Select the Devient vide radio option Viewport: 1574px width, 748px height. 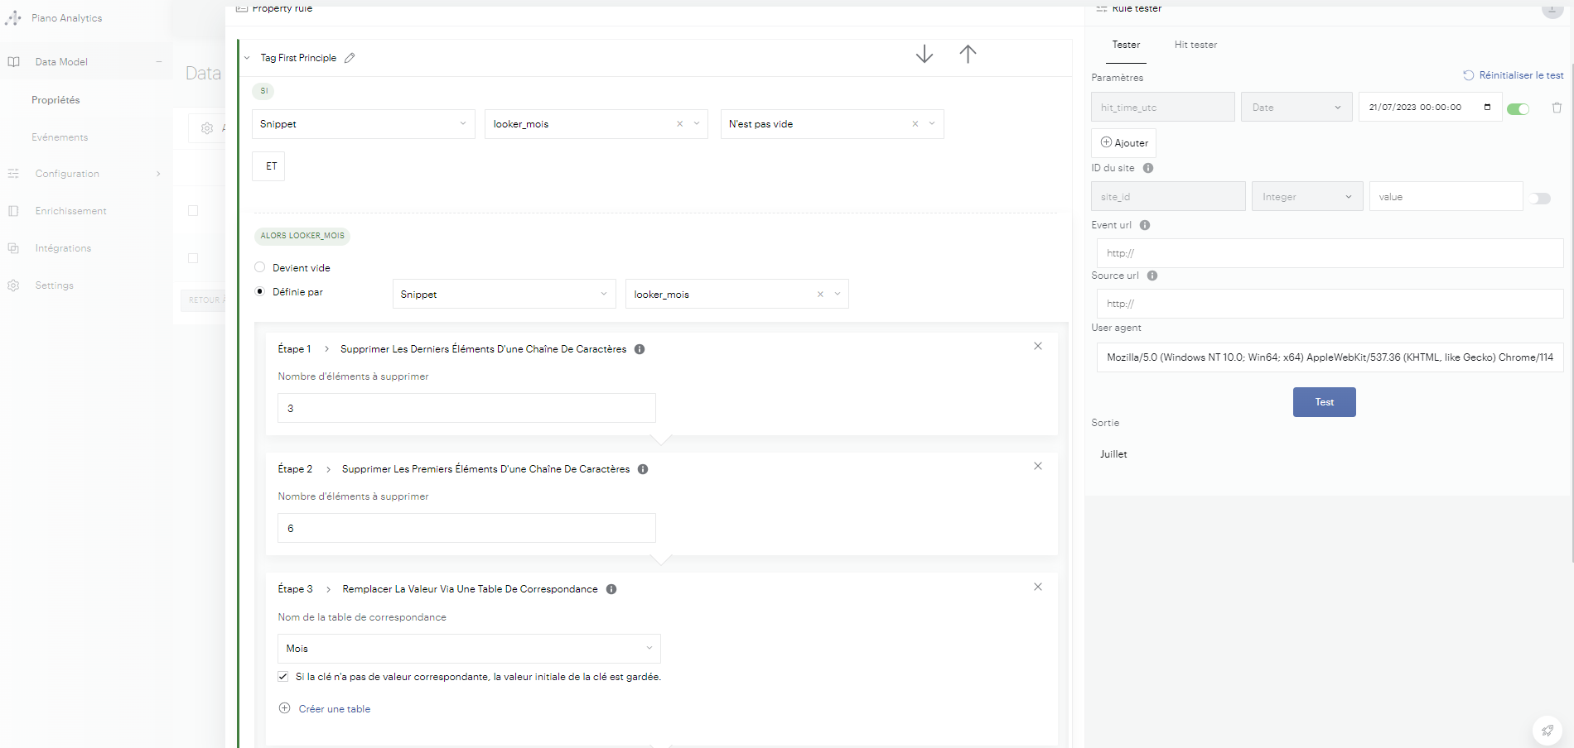[260, 267]
